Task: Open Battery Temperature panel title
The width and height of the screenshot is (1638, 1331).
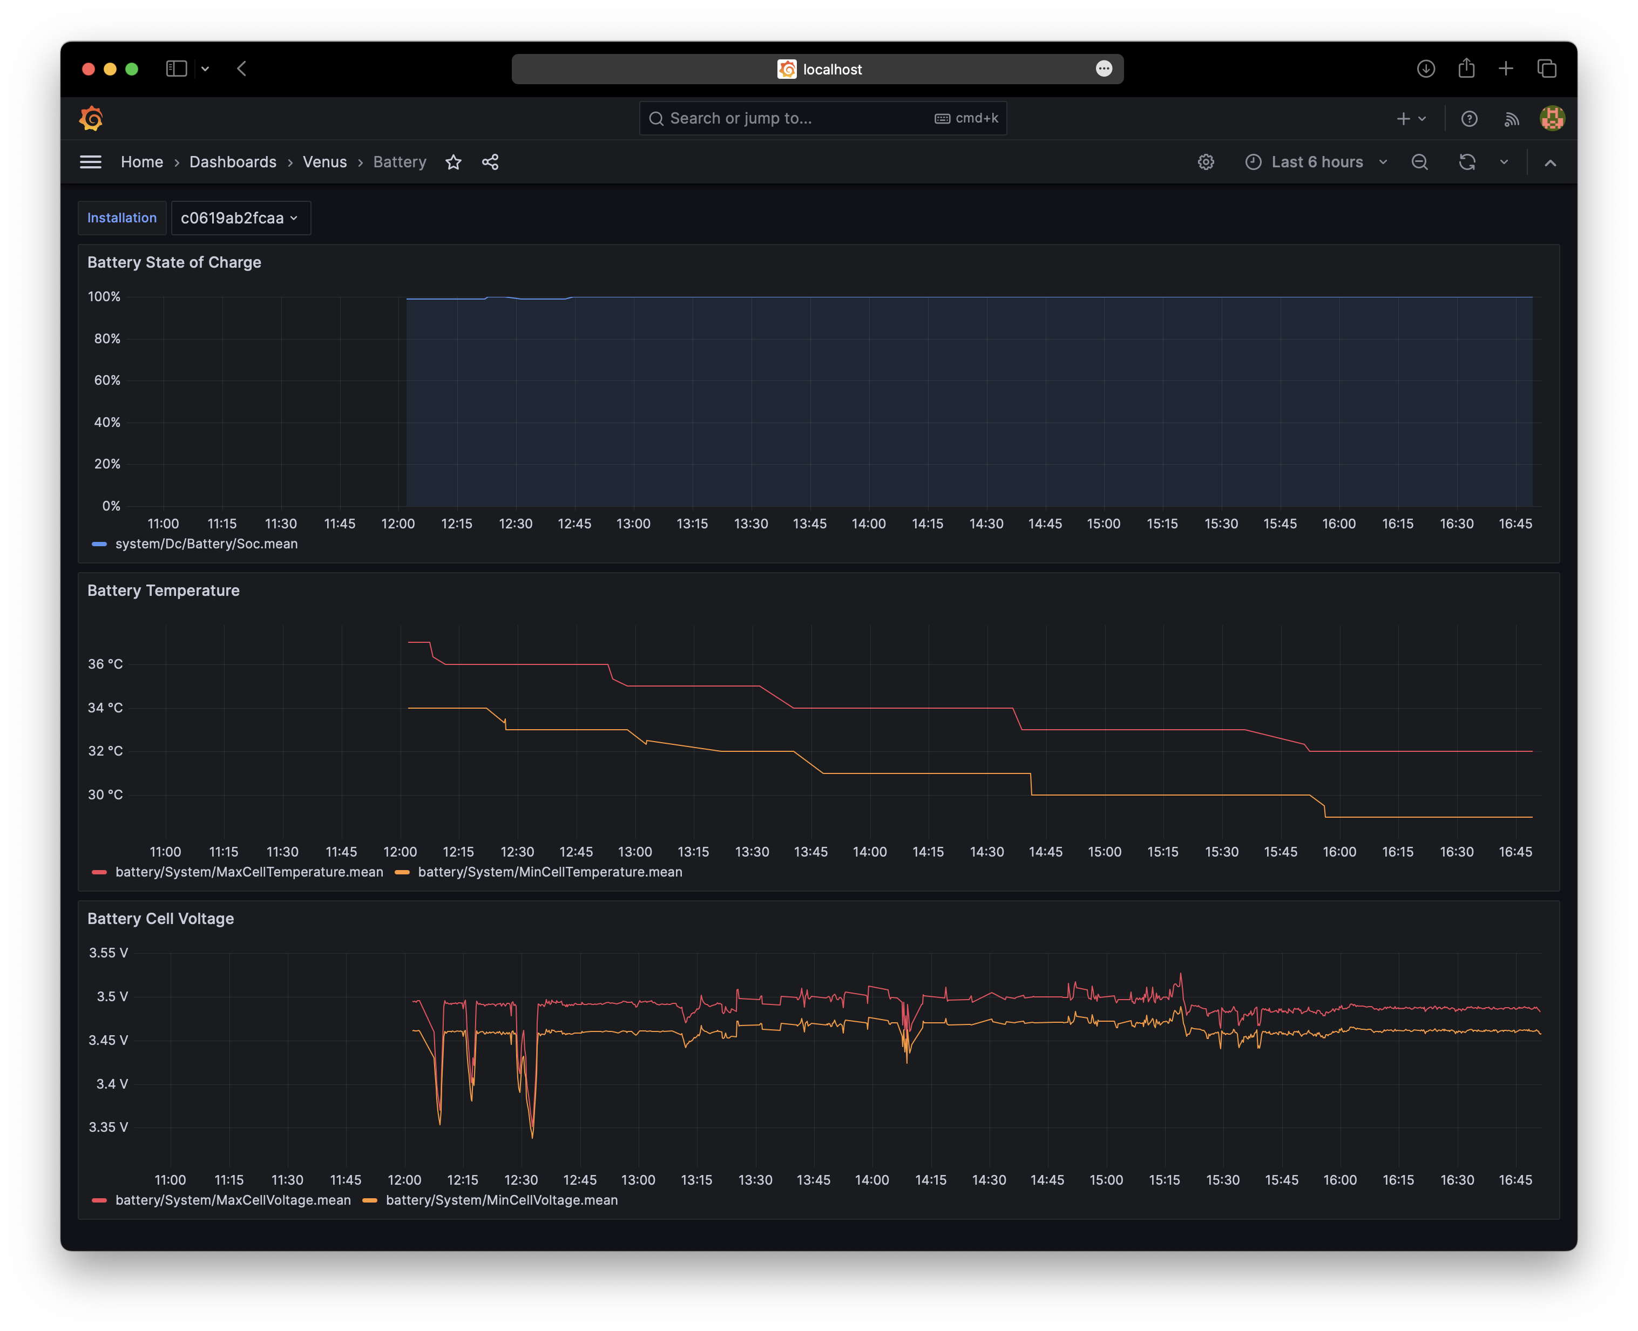Action: click(x=164, y=590)
